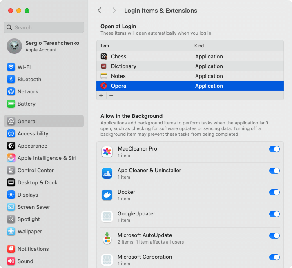Open Wi-Fi settings via its sidebar icon
This screenshot has height=268, width=292.
(11, 67)
